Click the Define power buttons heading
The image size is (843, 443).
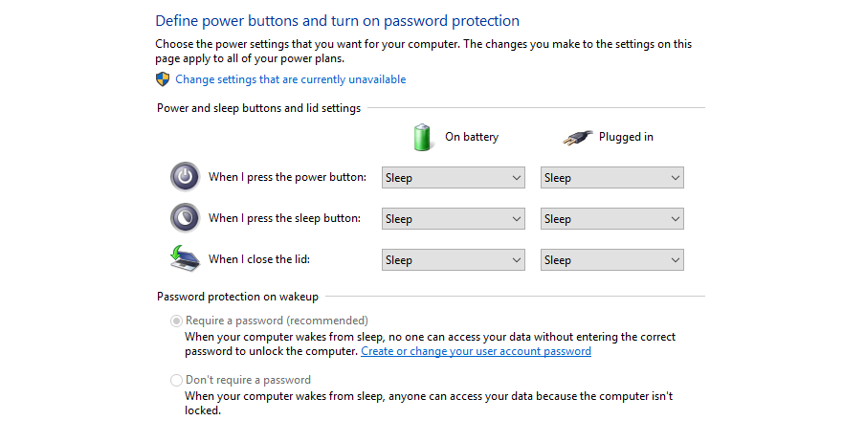pos(337,21)
